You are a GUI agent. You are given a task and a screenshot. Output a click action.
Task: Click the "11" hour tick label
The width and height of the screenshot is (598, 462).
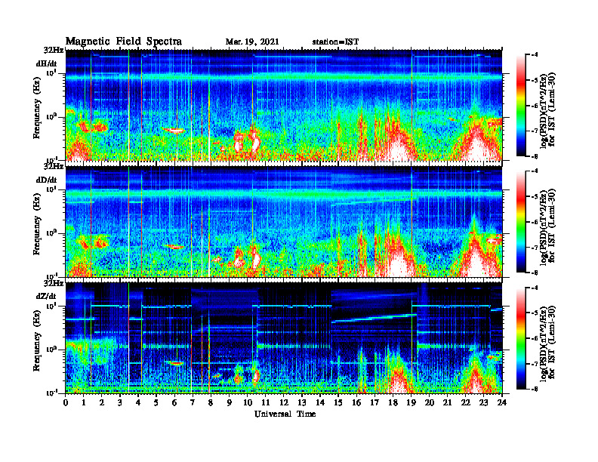[266, 402]
